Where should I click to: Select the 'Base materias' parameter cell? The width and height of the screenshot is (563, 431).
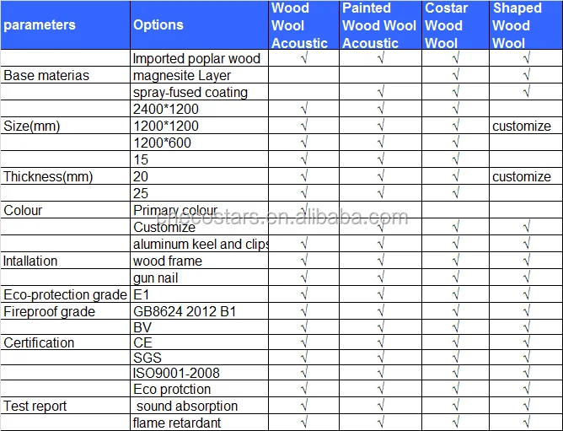[46, 76]
